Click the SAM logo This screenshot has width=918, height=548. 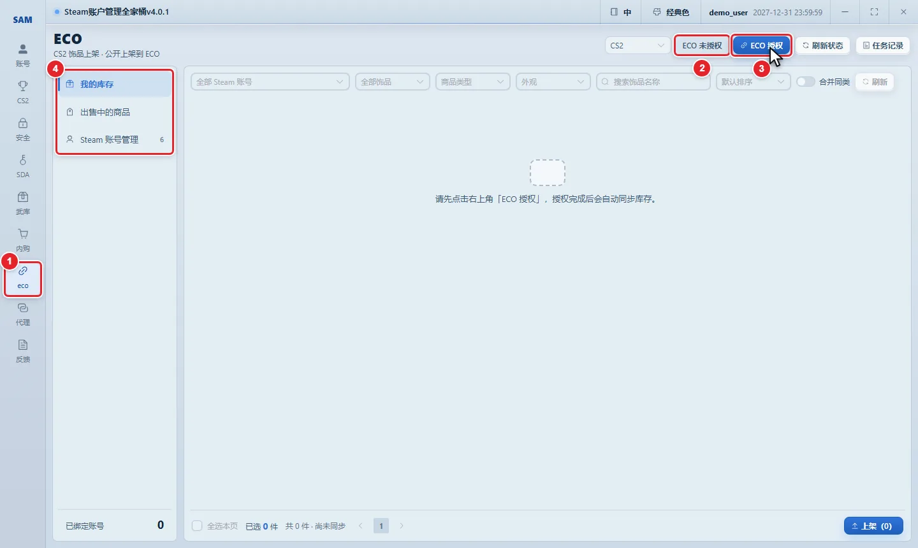23,20
